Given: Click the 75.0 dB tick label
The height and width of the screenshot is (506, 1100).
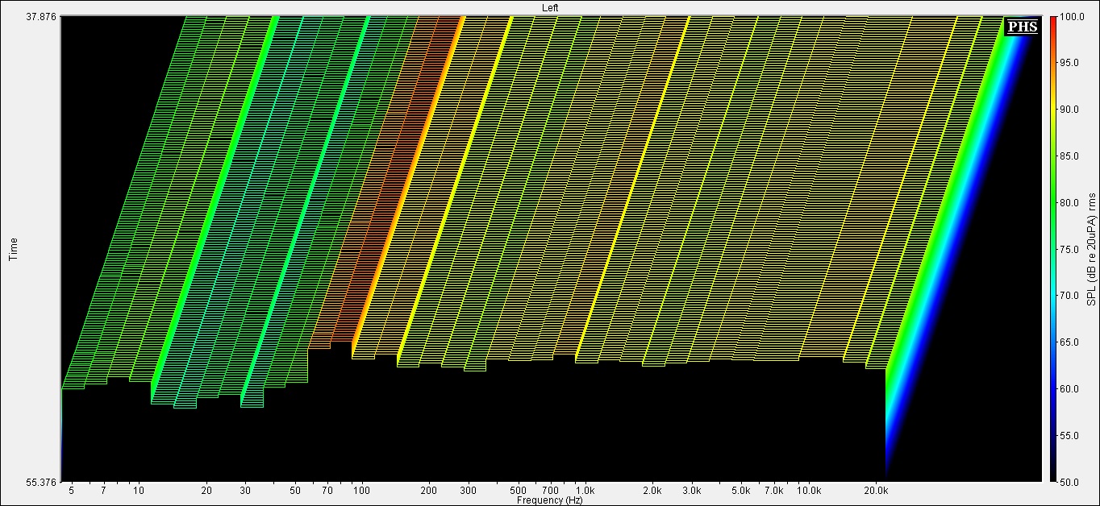Looking at the screenshot, I should [x=1070, y=249].
